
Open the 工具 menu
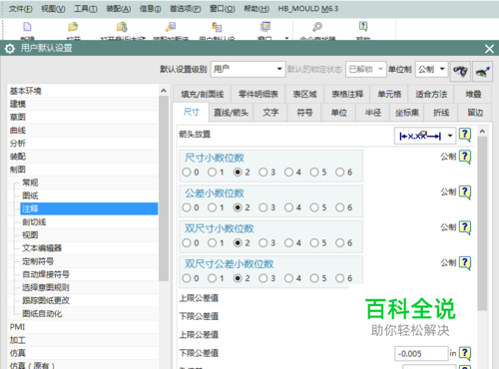(86, 9)
